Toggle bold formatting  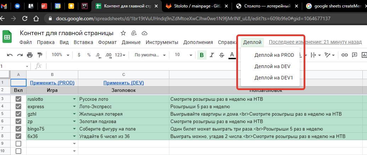[x=202, y=55]
